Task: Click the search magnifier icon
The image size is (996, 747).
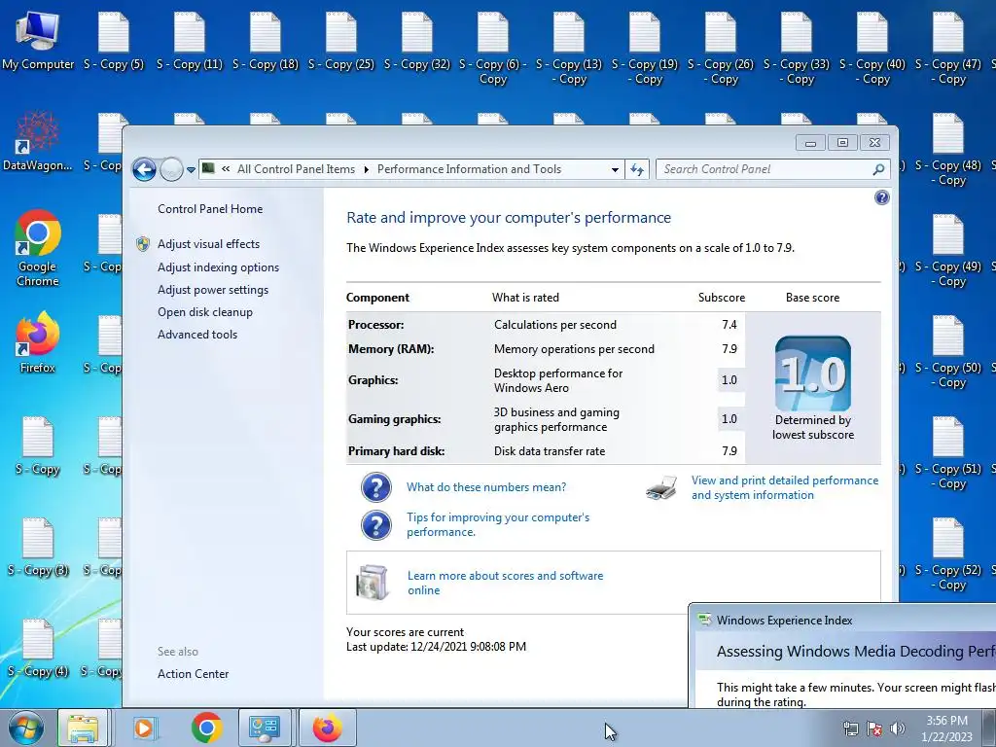Action: (x=878, y=169)
